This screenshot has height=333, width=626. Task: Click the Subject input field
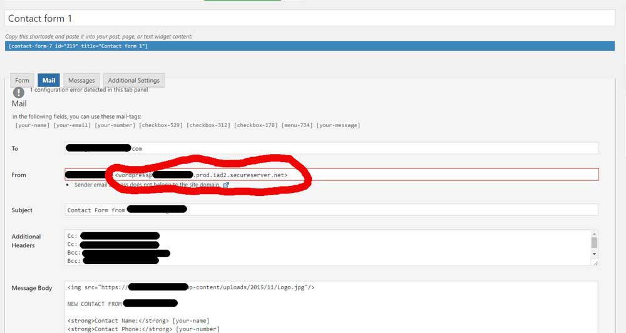click(x=331, y=210)
